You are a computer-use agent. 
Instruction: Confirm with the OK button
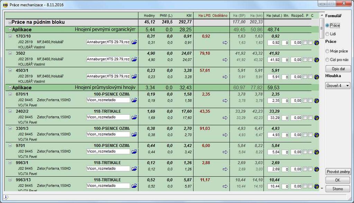tap(338, 180)
